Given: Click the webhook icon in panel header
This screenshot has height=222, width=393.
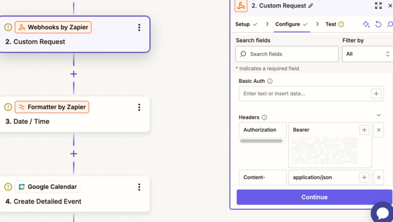Looking at the screenshot, I should pos(241,6).
